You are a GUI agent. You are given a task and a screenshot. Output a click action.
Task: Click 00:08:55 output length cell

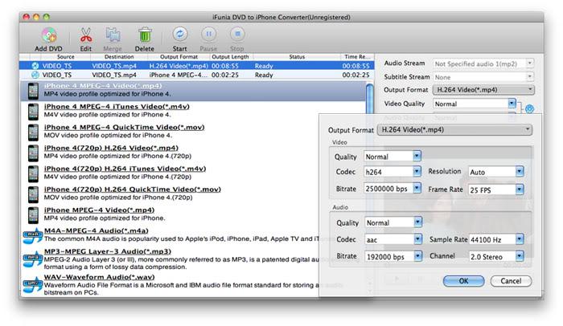(x=224, y=66)
